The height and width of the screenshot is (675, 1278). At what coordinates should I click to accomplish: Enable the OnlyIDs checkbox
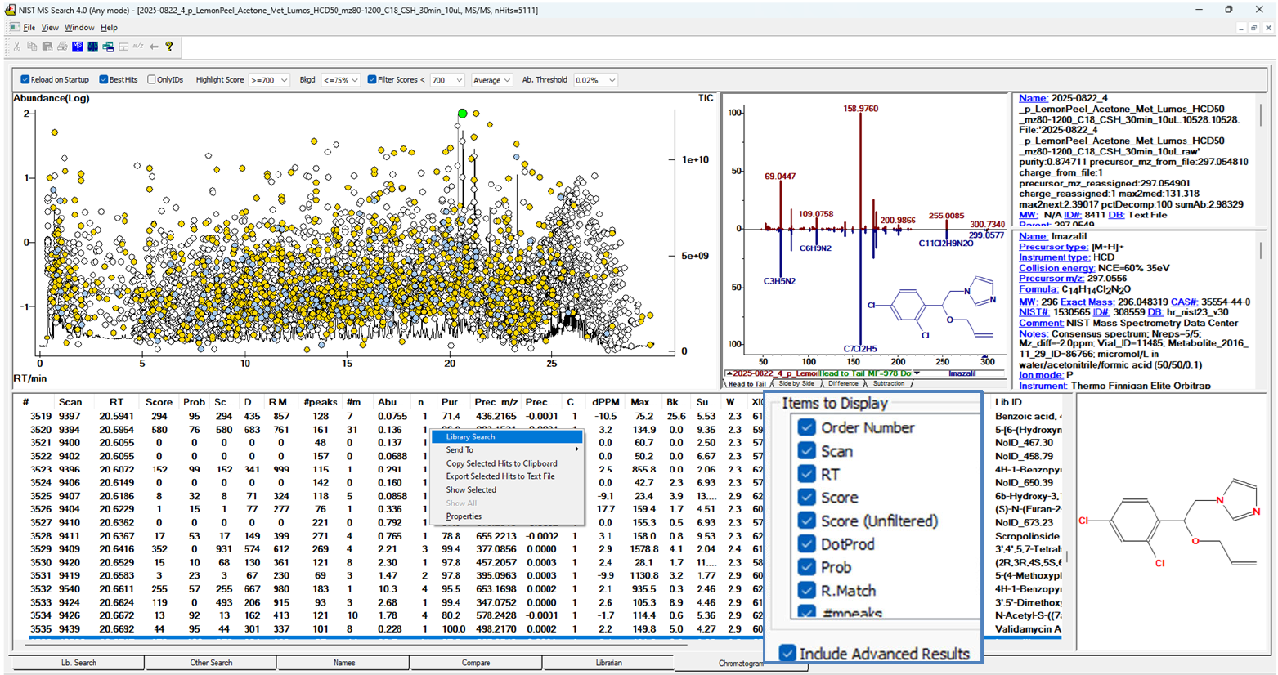151,79
